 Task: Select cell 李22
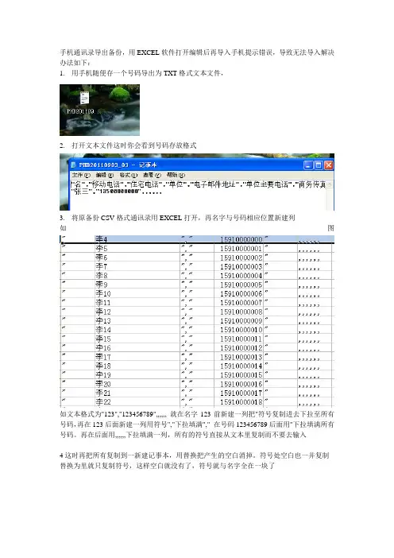pos(137,401)
